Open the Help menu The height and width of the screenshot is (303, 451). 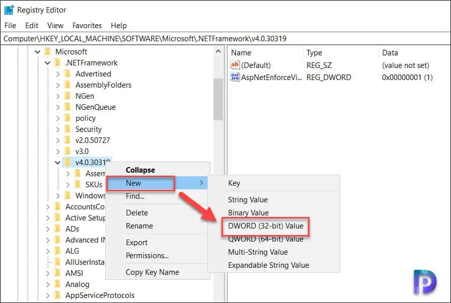click(119, 26)
